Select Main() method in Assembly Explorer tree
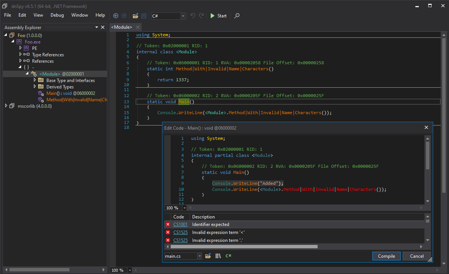The width and height of the screenshot is (449, 274). pos(55,93)
